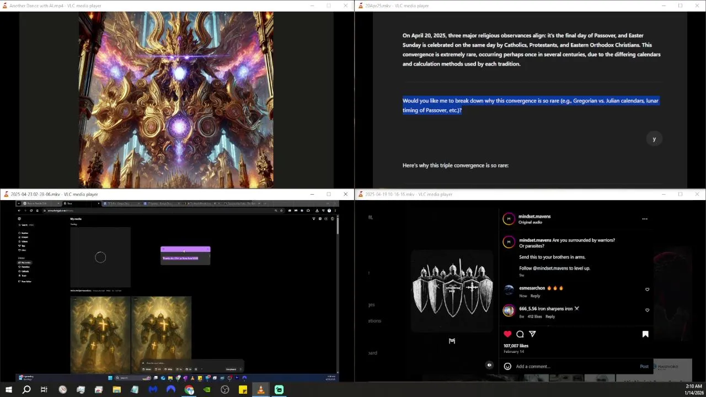The height and width of the screenshot is (397, 706).
Task: Open Task View on the taskbar
Action: 44,390
